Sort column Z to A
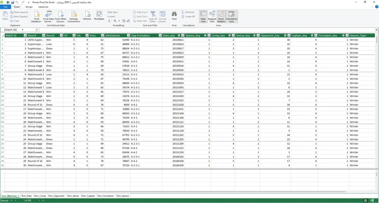Image resolution: width=379 pixels, height=203 pixels. [140, 17]
